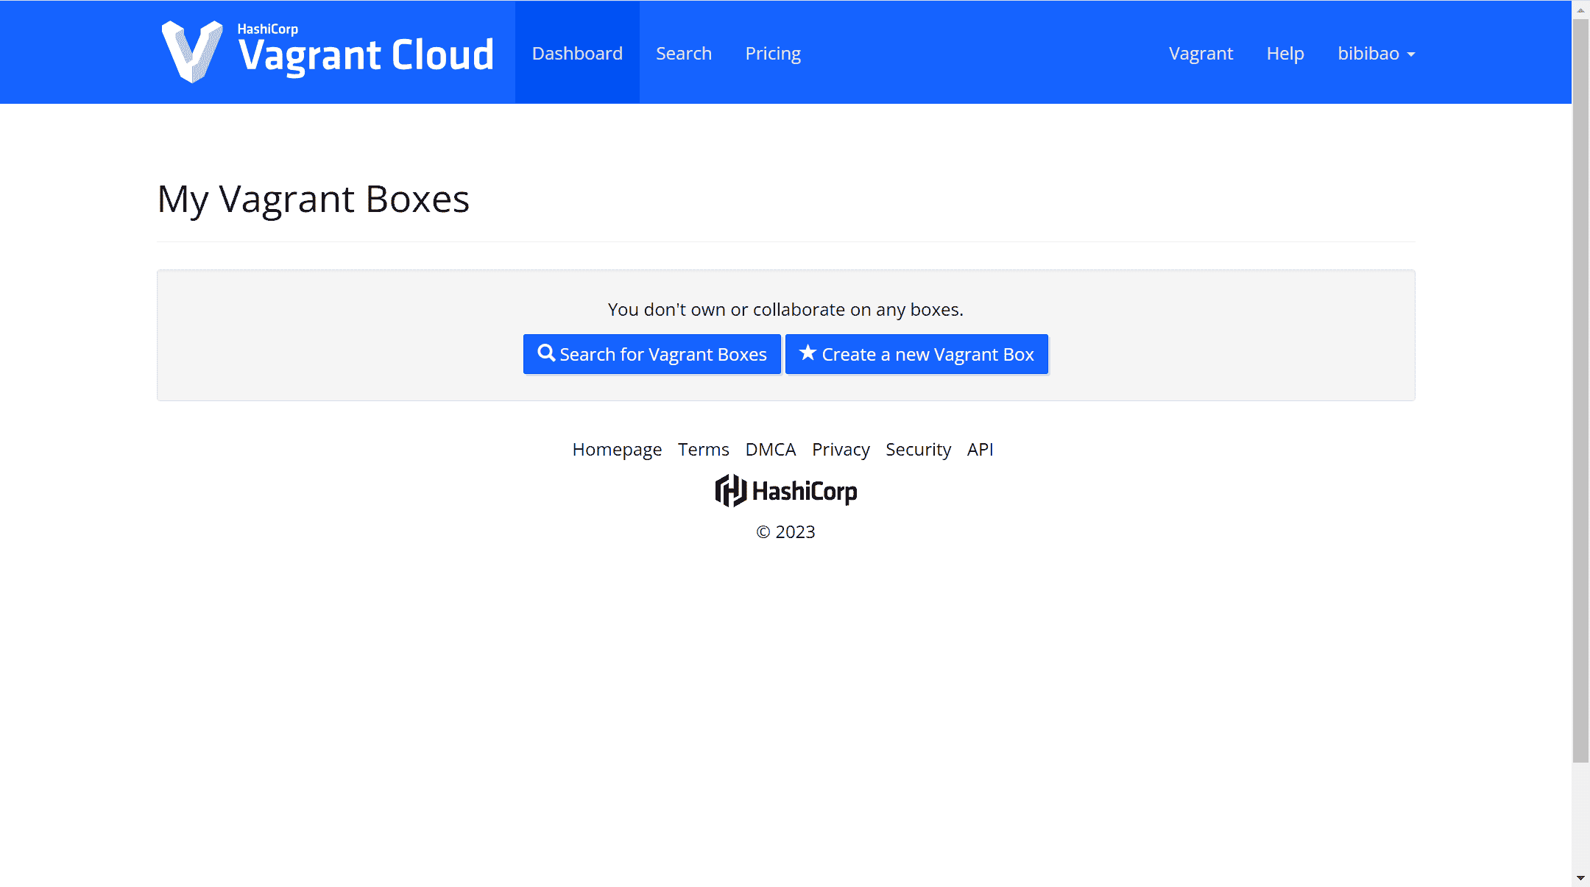This screenshot has height=887, width=1590.
Task: Click the HashiCorp logo in footer
Action: 786,491
